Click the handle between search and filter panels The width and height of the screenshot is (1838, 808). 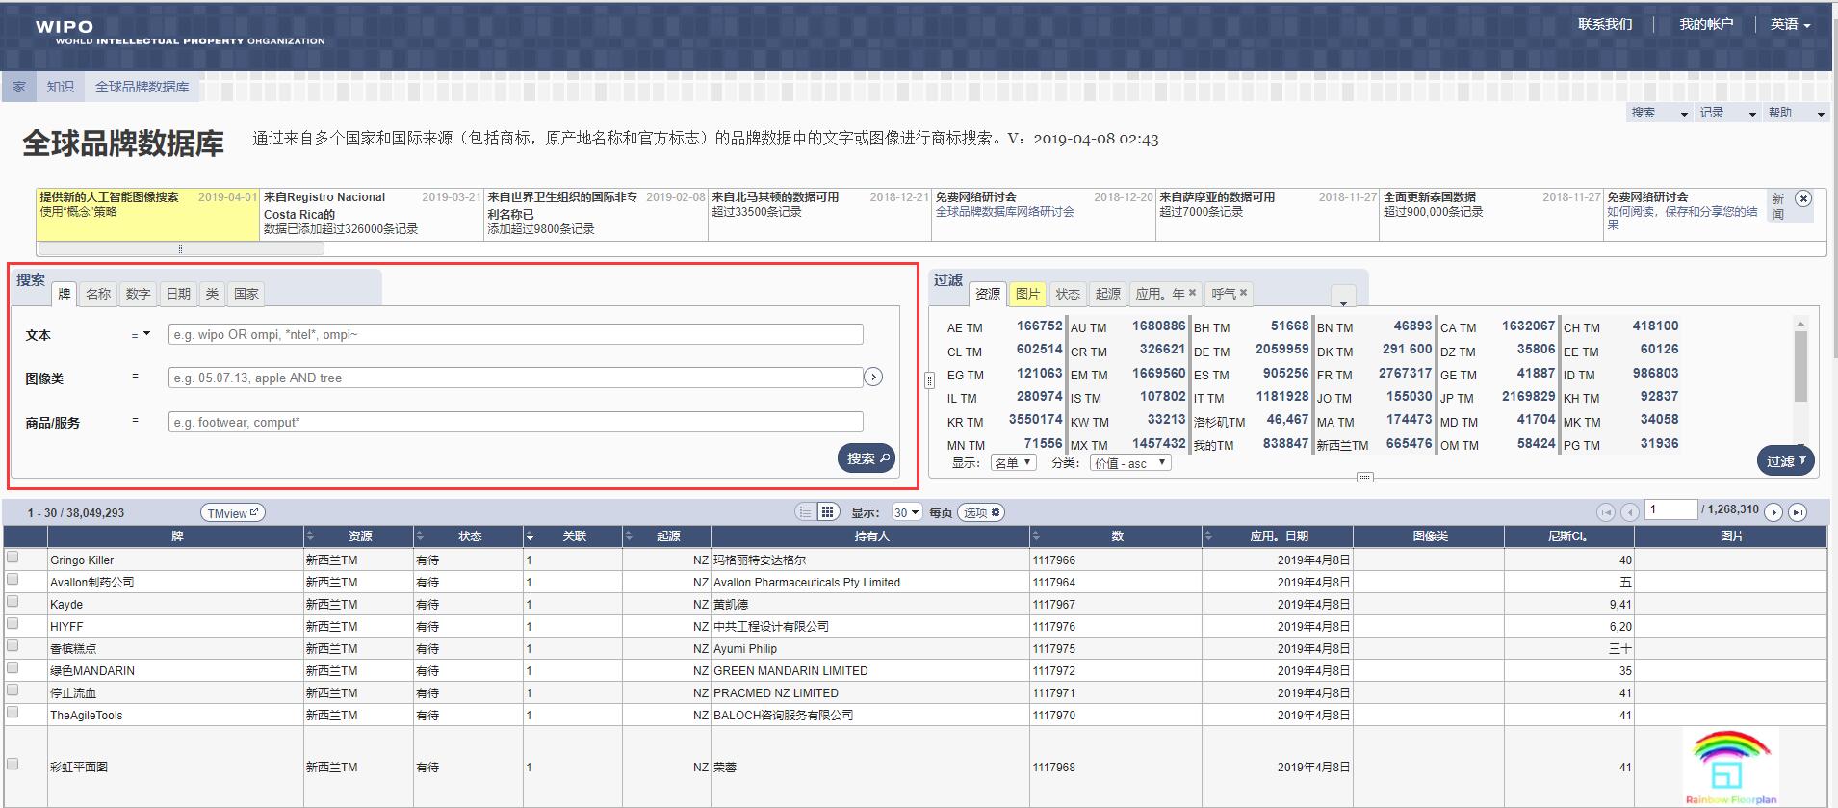tap(929, 379)
